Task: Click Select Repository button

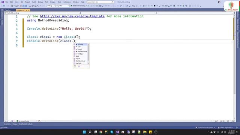Action: (x=226, y=127)
